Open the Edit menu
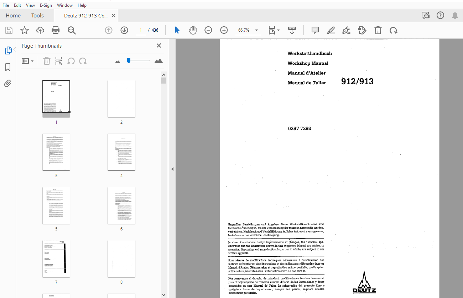This screenshot has height=298, width=463. pos(17,5)
